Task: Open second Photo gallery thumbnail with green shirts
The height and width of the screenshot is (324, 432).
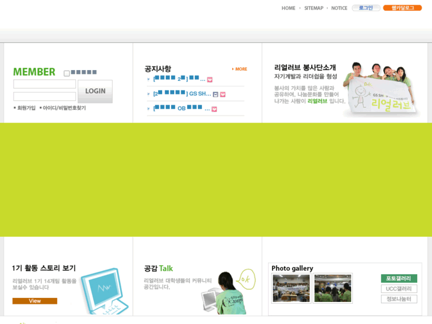Action: (x=333, y=288)
